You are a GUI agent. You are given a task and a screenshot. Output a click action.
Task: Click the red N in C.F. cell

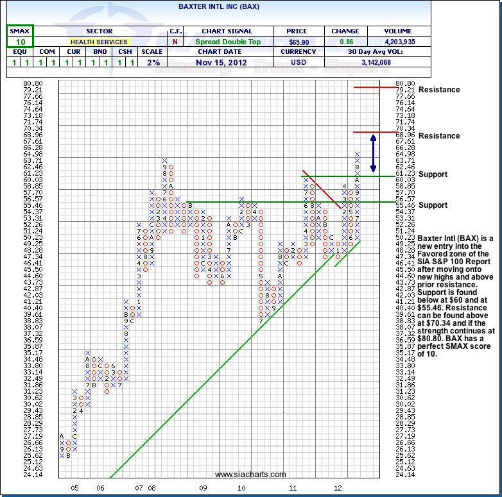pyautogui.click(x=175, y=41)
